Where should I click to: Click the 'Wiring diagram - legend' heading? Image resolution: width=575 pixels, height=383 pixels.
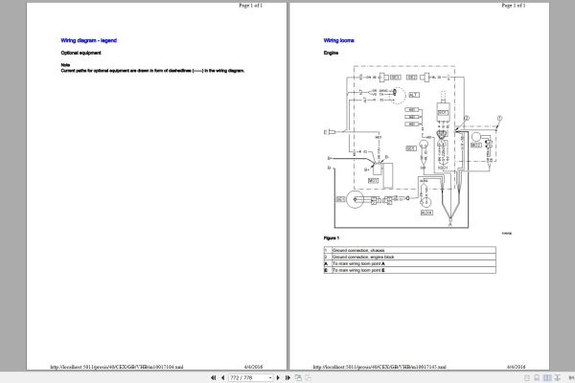point(89,40)
